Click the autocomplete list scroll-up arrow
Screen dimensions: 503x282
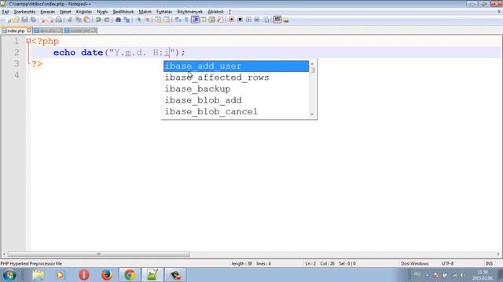click(312, 63)
